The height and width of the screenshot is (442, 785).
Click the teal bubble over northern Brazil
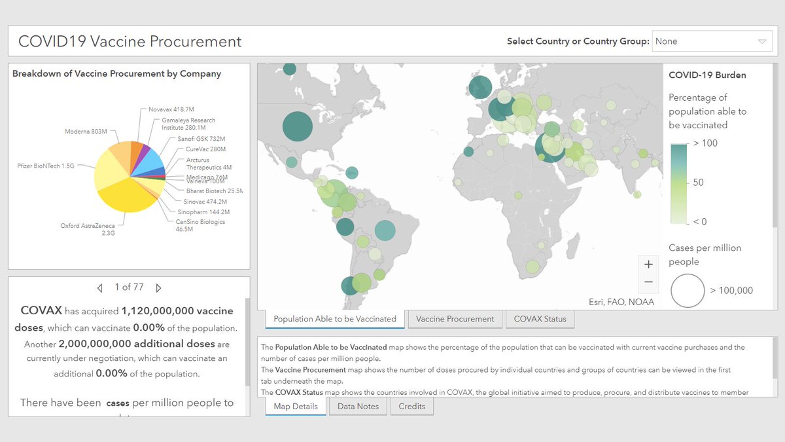pos(385,230)
